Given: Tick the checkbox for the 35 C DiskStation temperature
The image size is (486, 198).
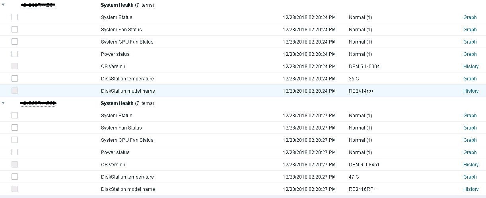Looking at the screenshot, I should coord(15,78).
